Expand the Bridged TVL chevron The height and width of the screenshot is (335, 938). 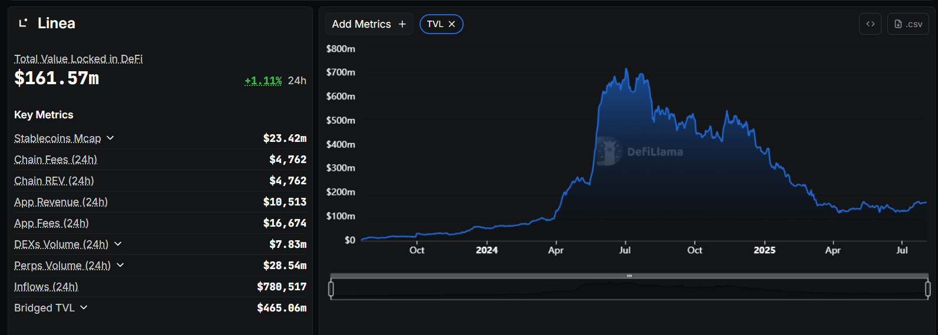[84, 307]
